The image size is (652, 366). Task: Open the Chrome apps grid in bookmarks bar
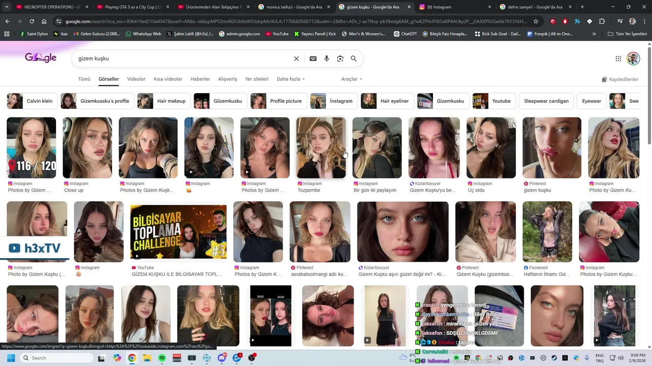click(7, 34)
